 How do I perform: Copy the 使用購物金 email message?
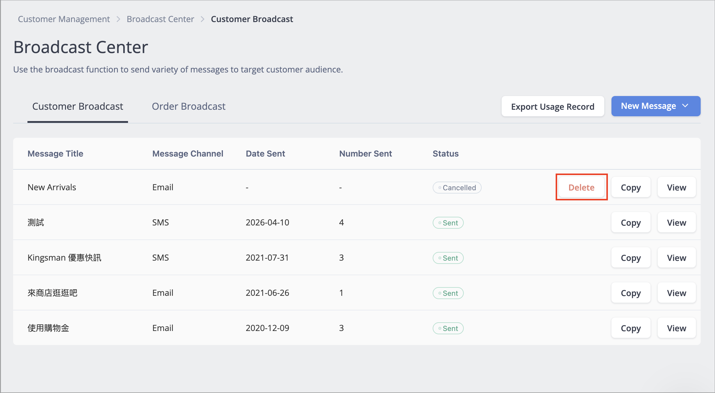pyautogui.click(x=631, y=328)
